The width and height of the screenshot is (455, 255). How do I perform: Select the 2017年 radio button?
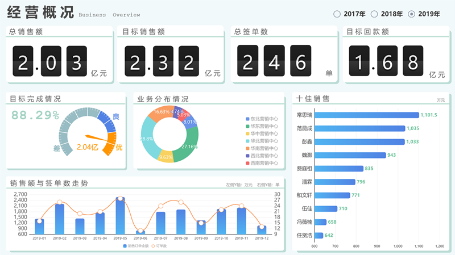[337, 14]
